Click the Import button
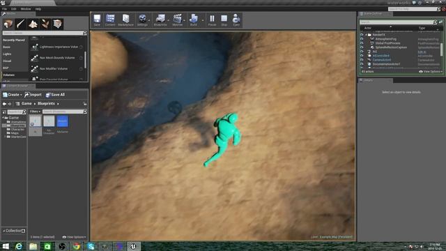Screen dimensions: 446x251 click(x=33, y=95)
